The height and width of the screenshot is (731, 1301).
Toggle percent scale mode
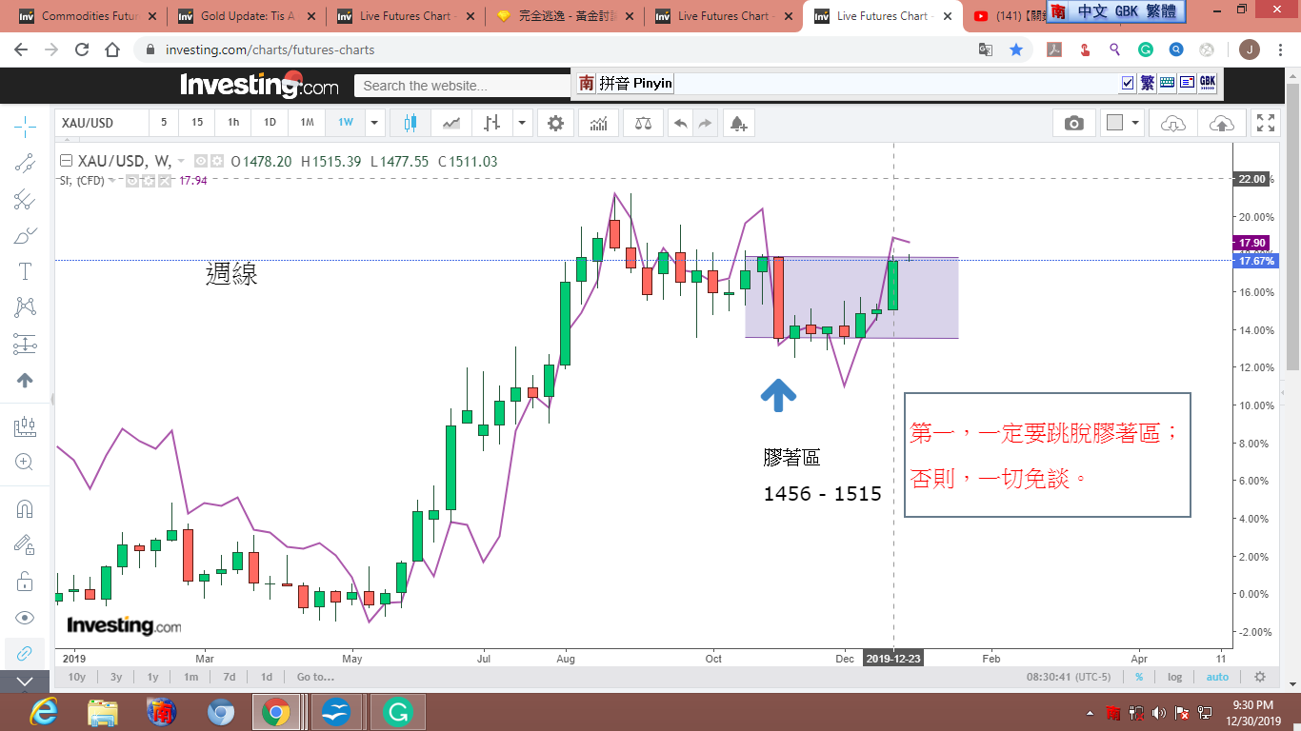(x=1139, y=677)
